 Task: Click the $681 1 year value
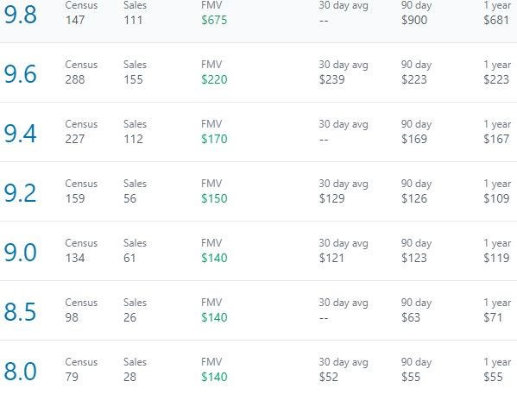tap(496, 20)
